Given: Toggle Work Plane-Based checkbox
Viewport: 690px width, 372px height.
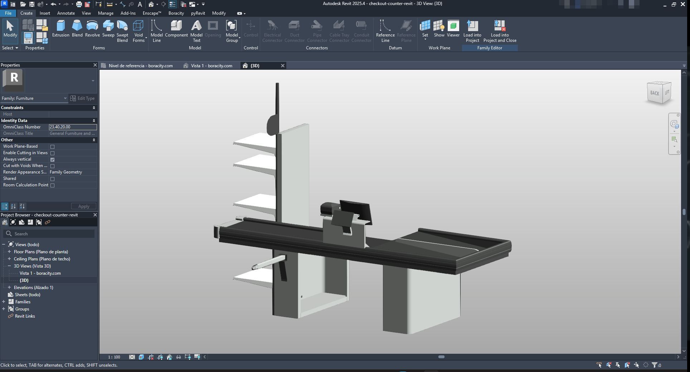Looking at the screenshot, I should pos(52,147).
